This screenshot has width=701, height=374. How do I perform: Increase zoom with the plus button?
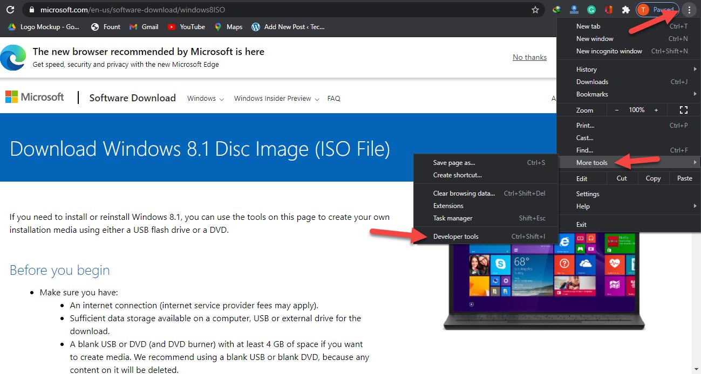click(656, 110)
